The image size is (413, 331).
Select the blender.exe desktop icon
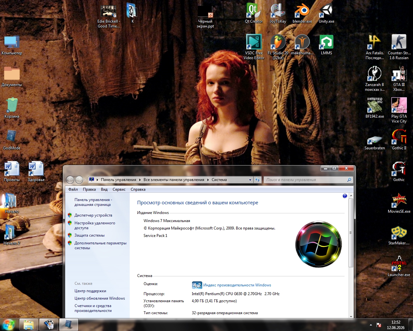tap(302, 13)
